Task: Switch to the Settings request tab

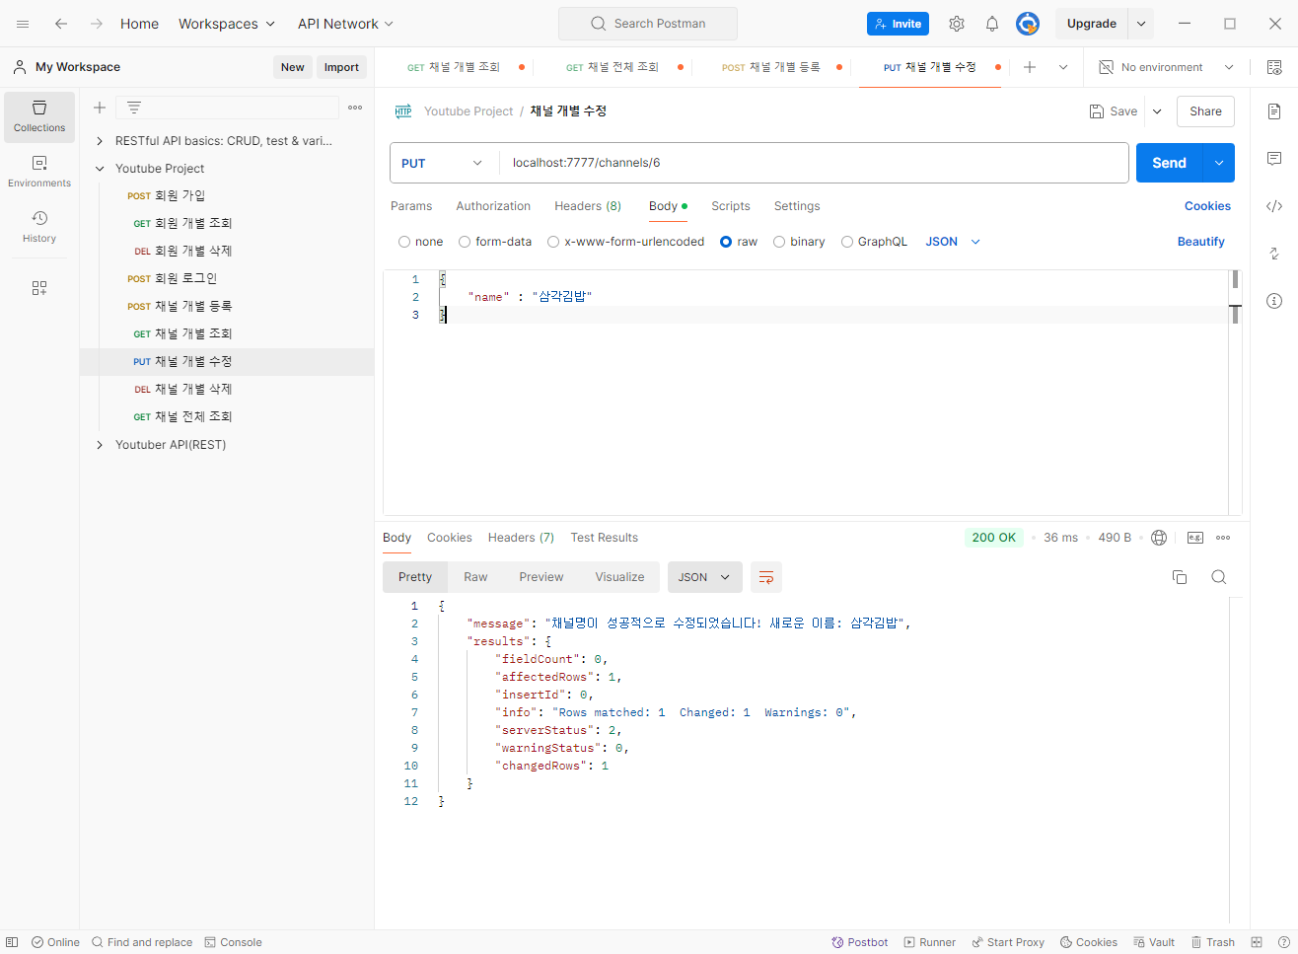Action: (x=797, y=206)
